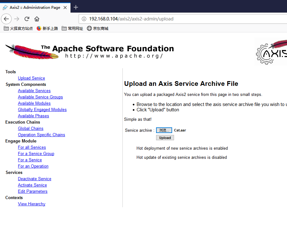Open Deactivate Service link
Image resolution: width=287 pixels, height=228 pixels.
pyautogui.click(x=35, y=179)
